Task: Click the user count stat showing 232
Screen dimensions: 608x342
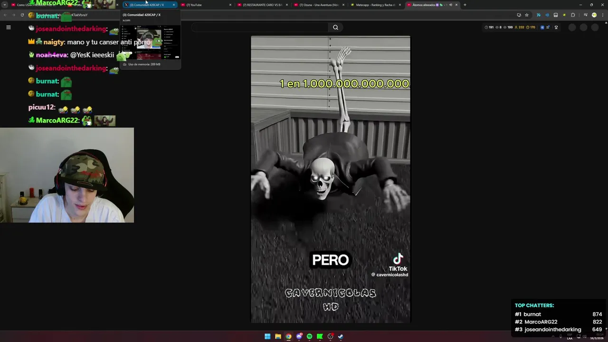Action: click(x=519, y=27)
